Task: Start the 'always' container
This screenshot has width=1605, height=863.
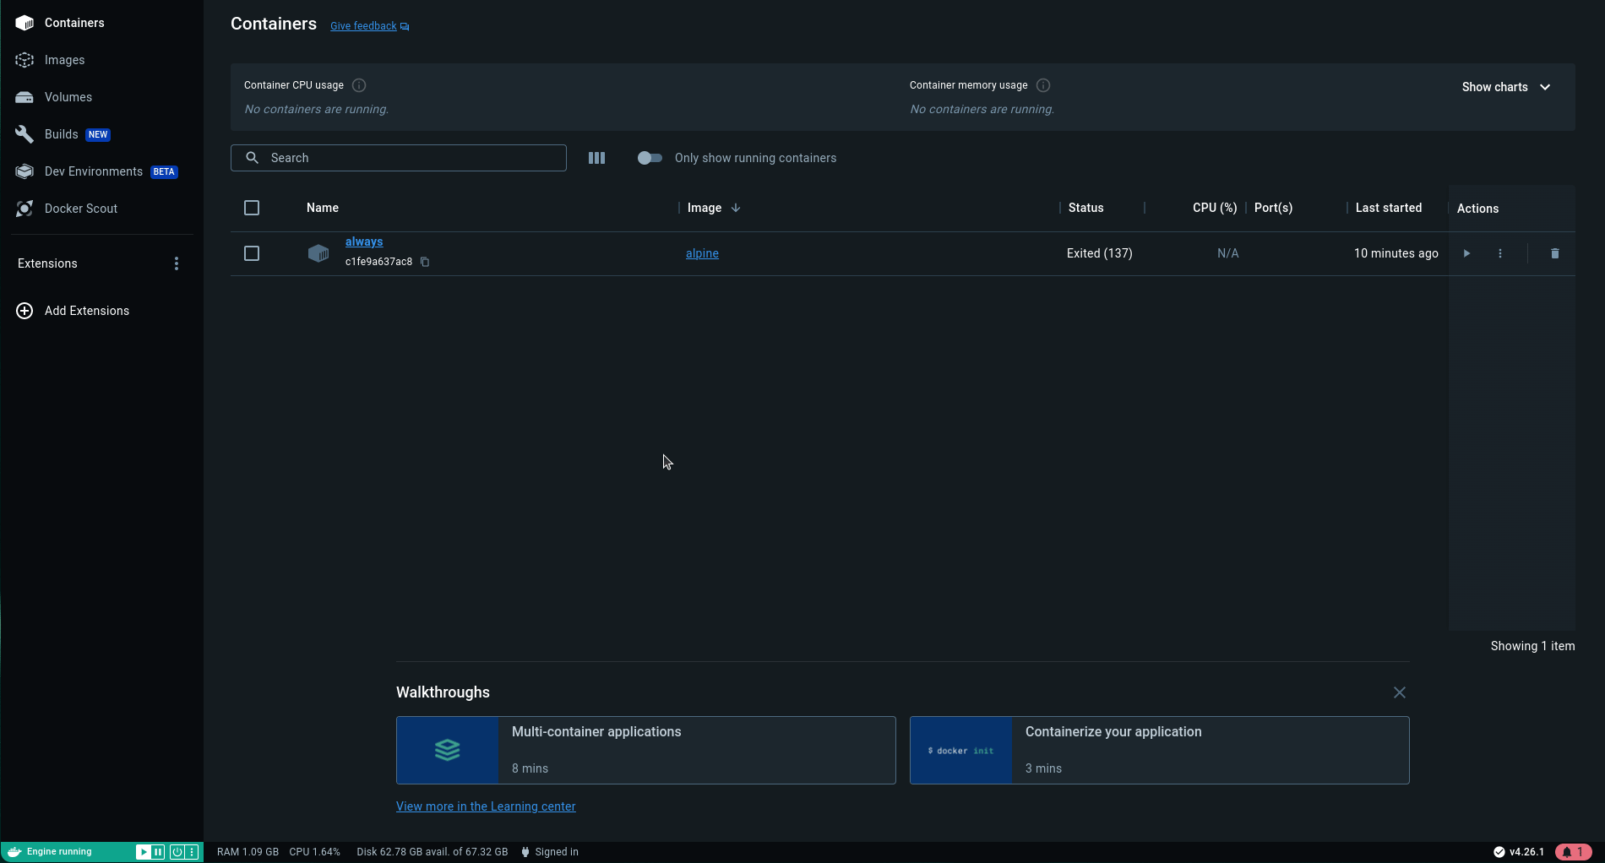Action: coord(1466,253)
